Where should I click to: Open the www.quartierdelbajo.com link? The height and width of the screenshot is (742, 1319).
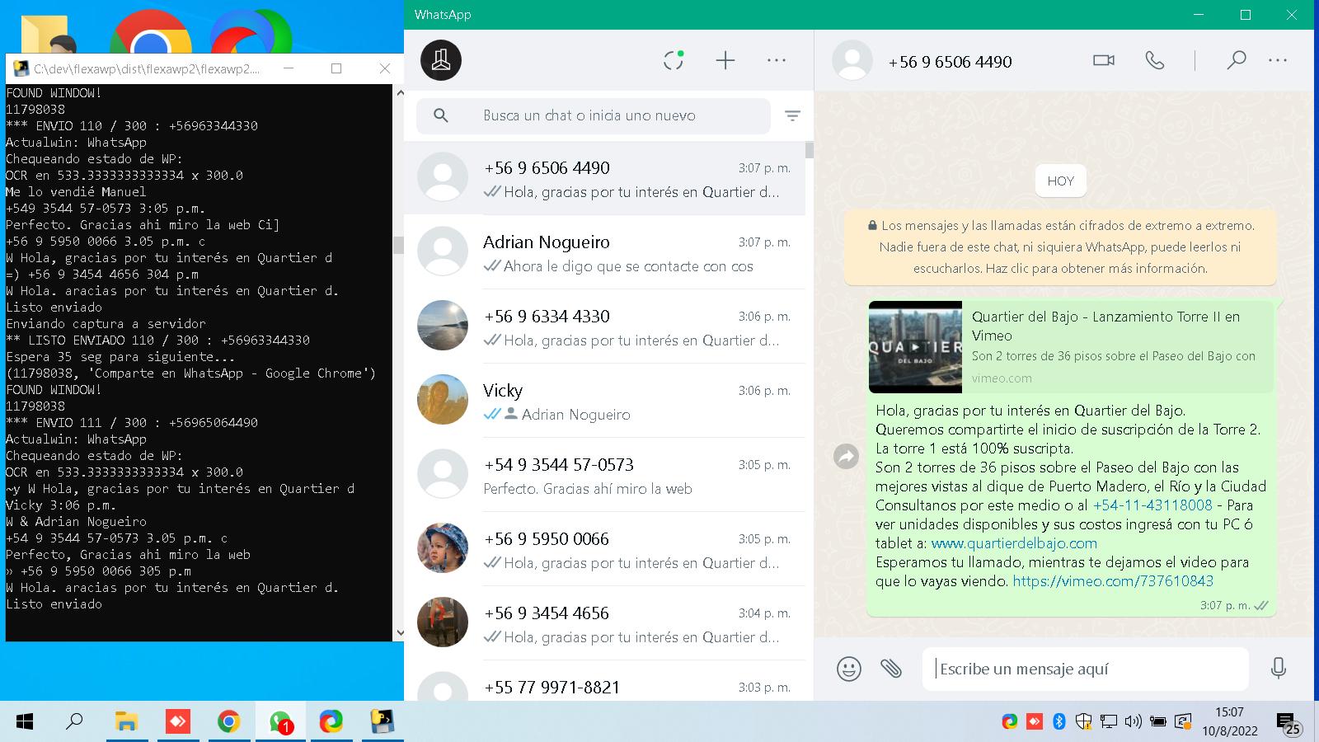(x=1014, y=543)
